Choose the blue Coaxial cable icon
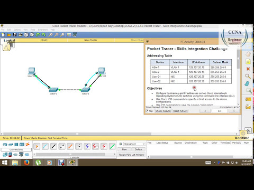The image size is (254, 190). (87, 146)
